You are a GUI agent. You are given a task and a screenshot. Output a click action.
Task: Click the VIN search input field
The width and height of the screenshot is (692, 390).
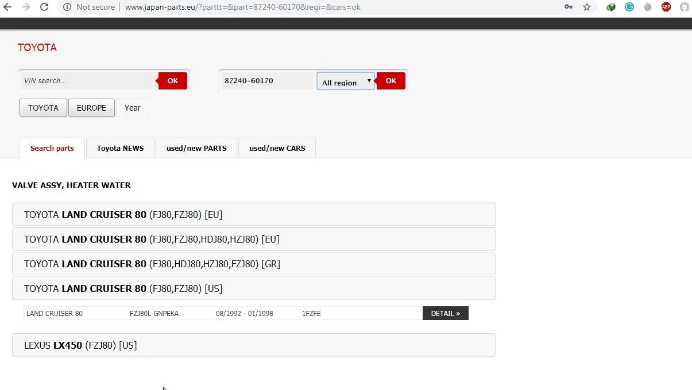coord(88,81)
